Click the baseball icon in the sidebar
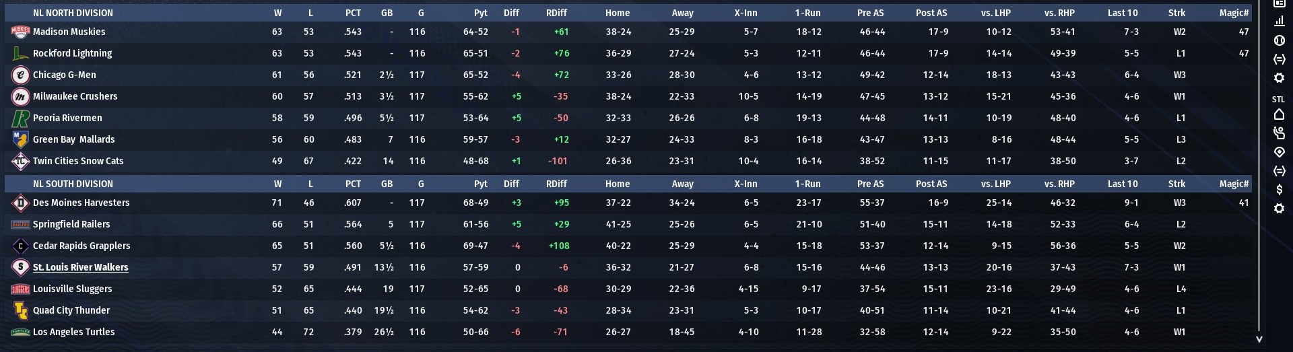The width and height of the screenshot is (1293, 352). [1279, 40]
